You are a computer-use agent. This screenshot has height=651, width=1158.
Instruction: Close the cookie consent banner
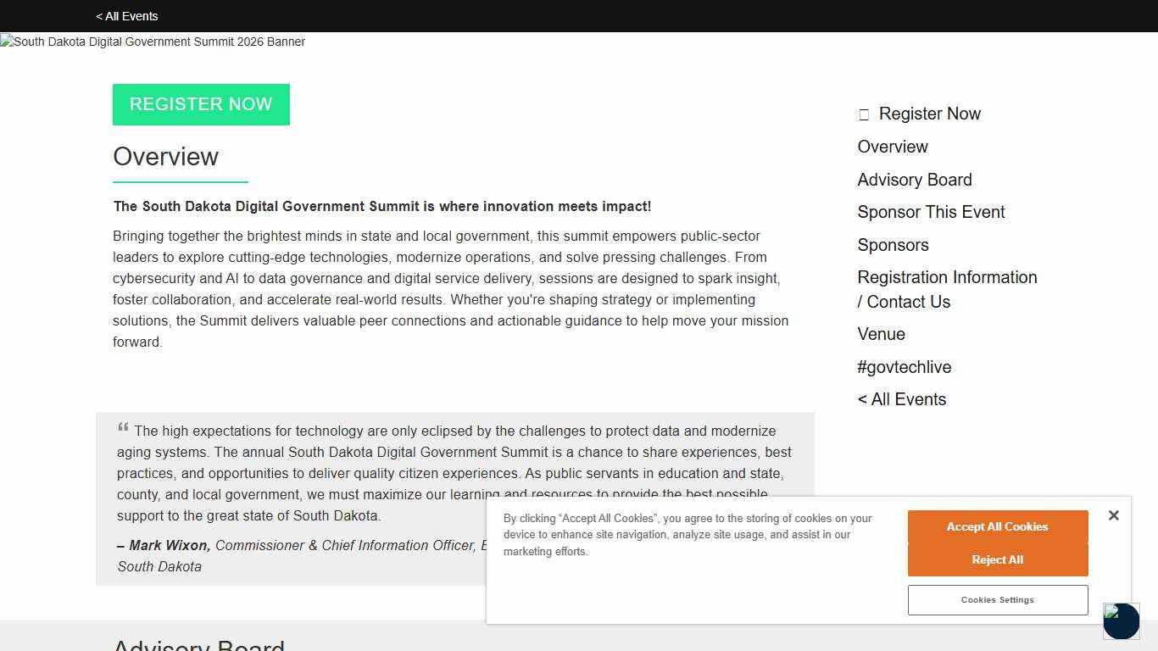tap(1113, 515)
